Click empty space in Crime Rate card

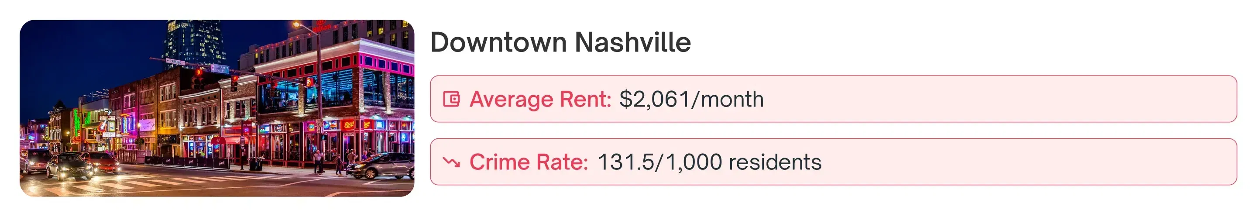pos(1025,162)
